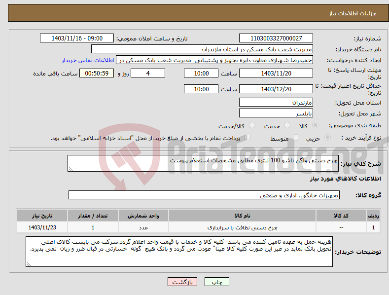Click the چاپ (print) button
This screenshot has height=295, width=389.
pyautogui.click(x=216, y=282)
